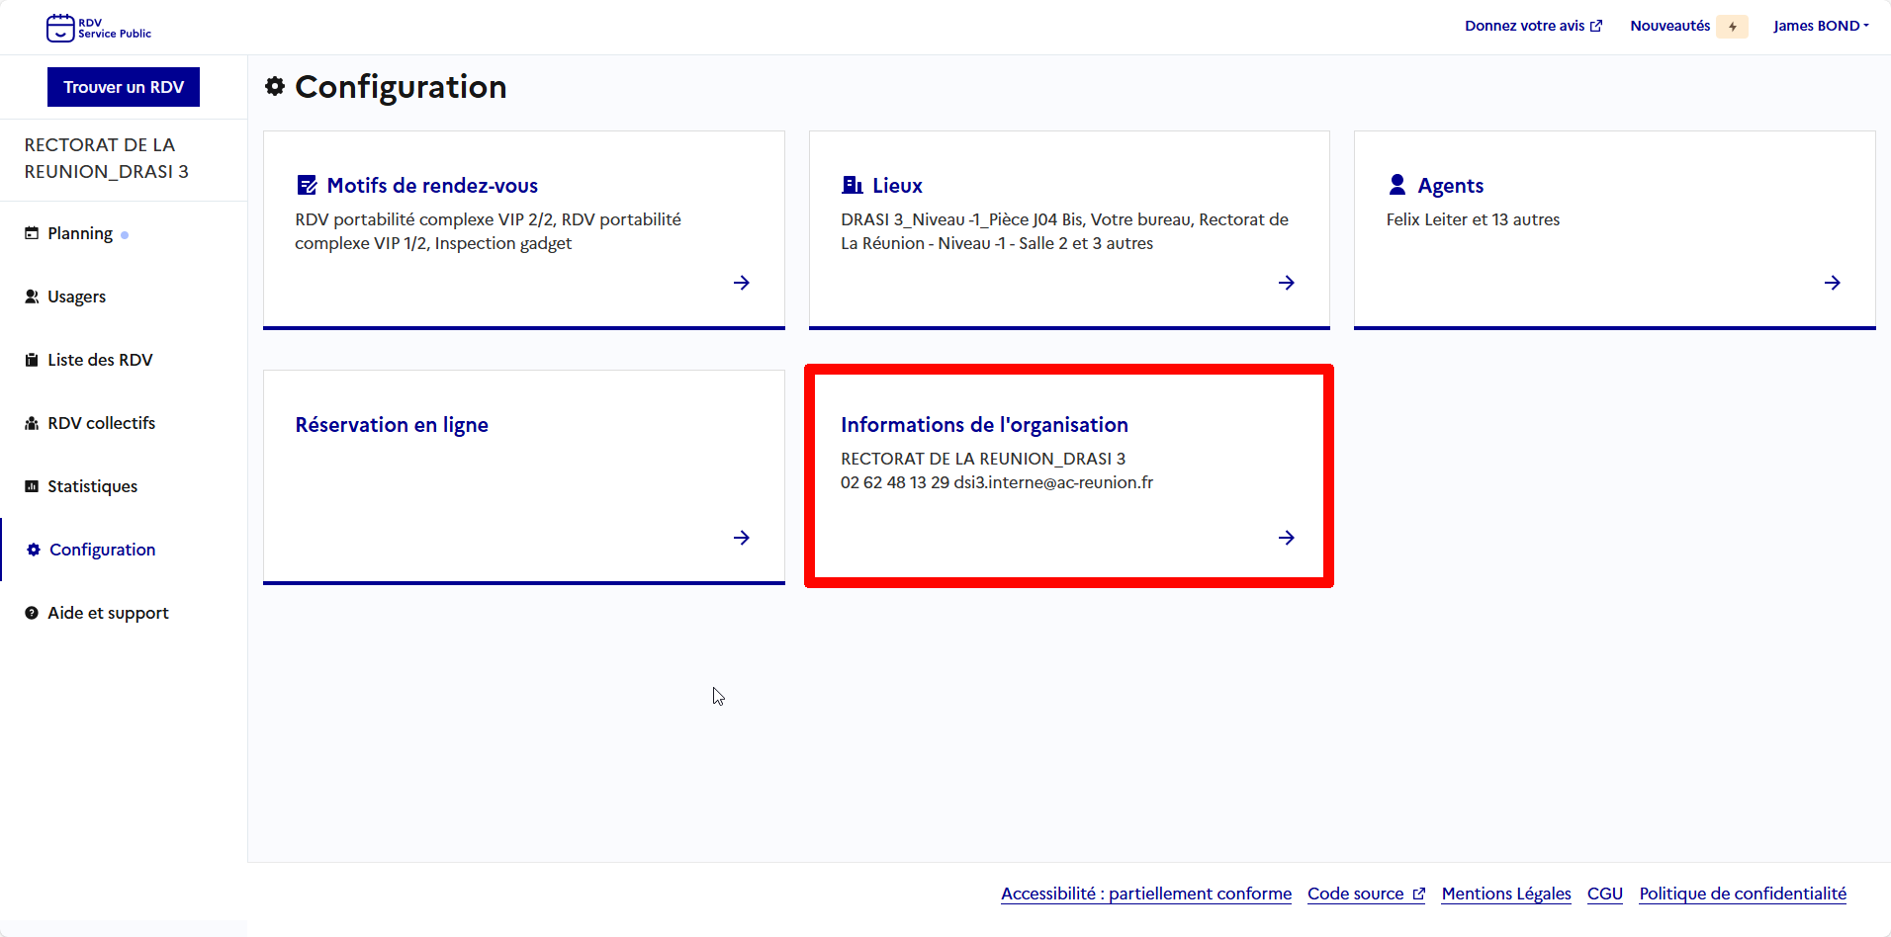This screenshot has height=937, width=1891.
Task: Click the RDV collectifs group icon
Action: tap(32, 423)
